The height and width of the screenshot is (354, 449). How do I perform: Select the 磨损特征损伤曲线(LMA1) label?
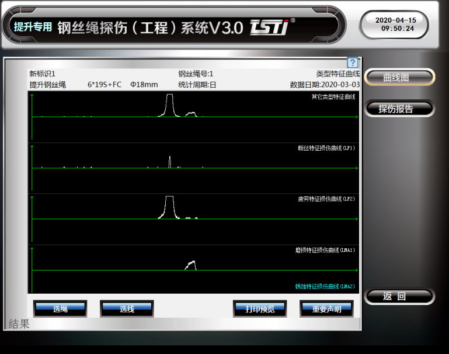[325, 250]
